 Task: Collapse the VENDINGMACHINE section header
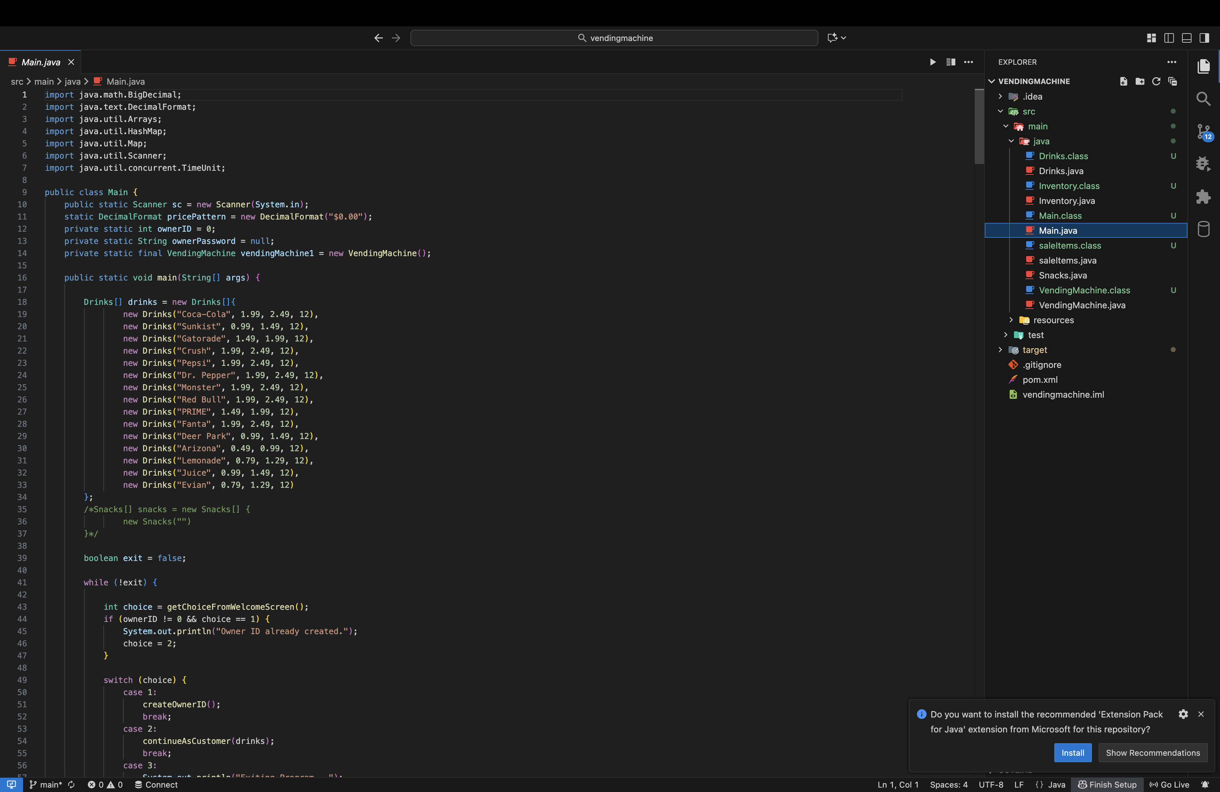pos(1033,81)
